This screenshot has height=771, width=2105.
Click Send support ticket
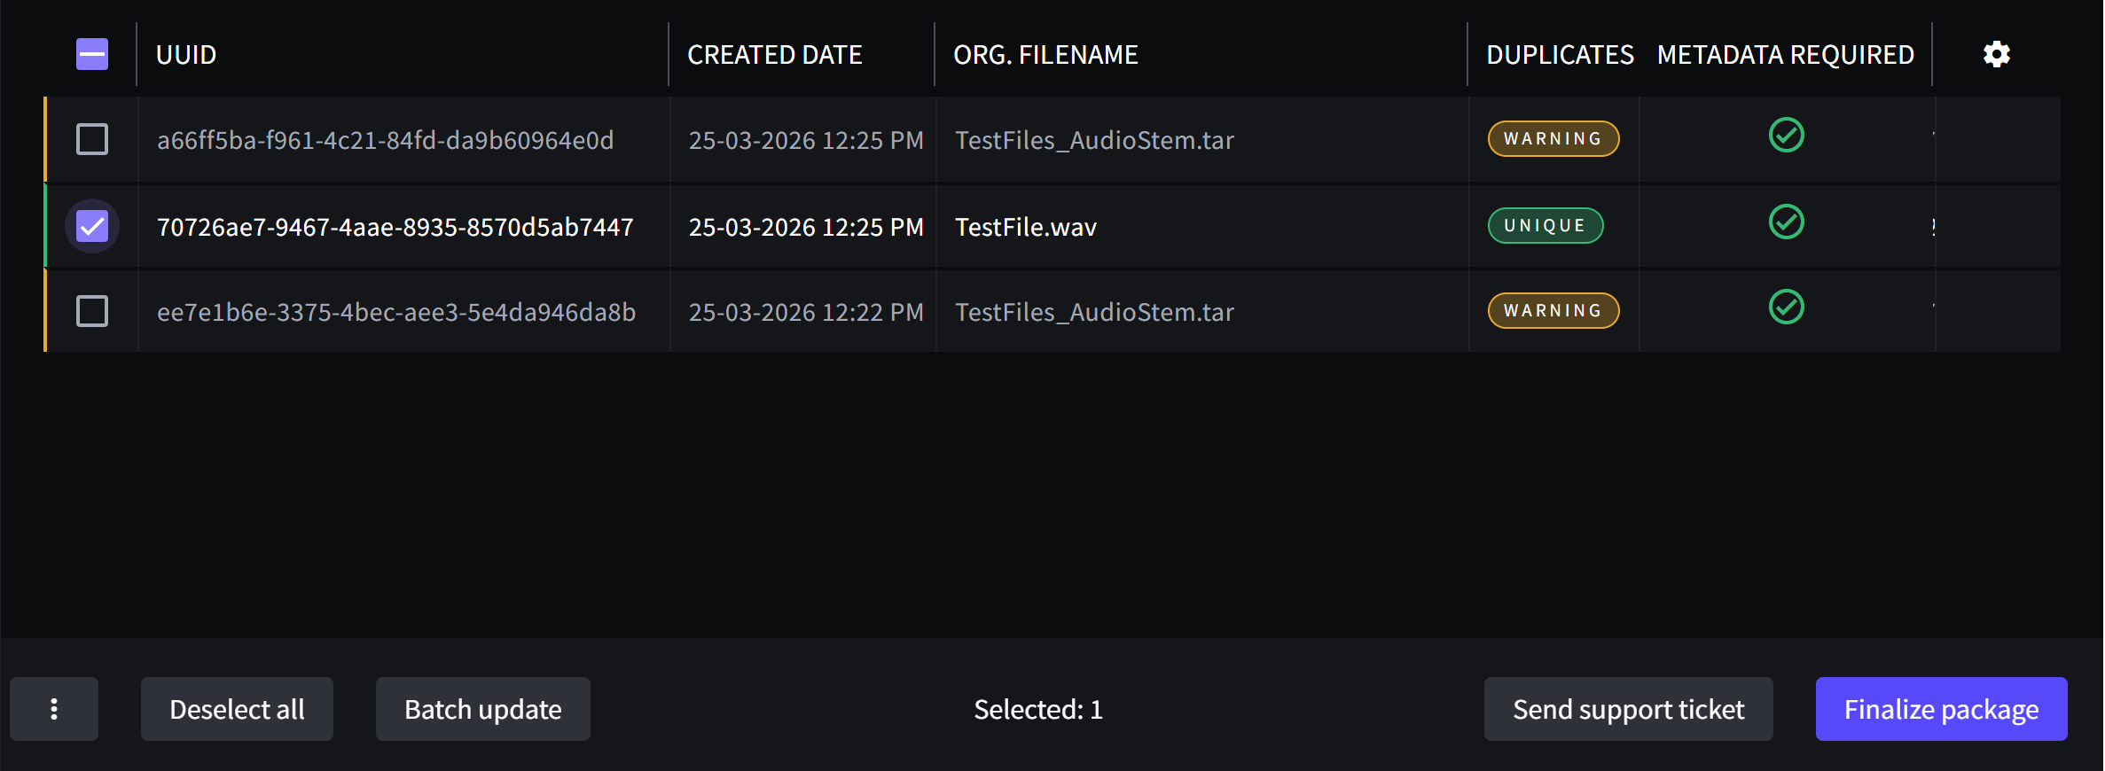(1628, 709)
